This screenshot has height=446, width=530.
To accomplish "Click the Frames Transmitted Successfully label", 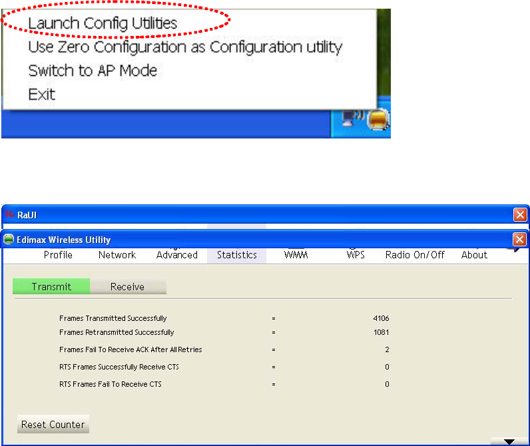I will point(113,318).
